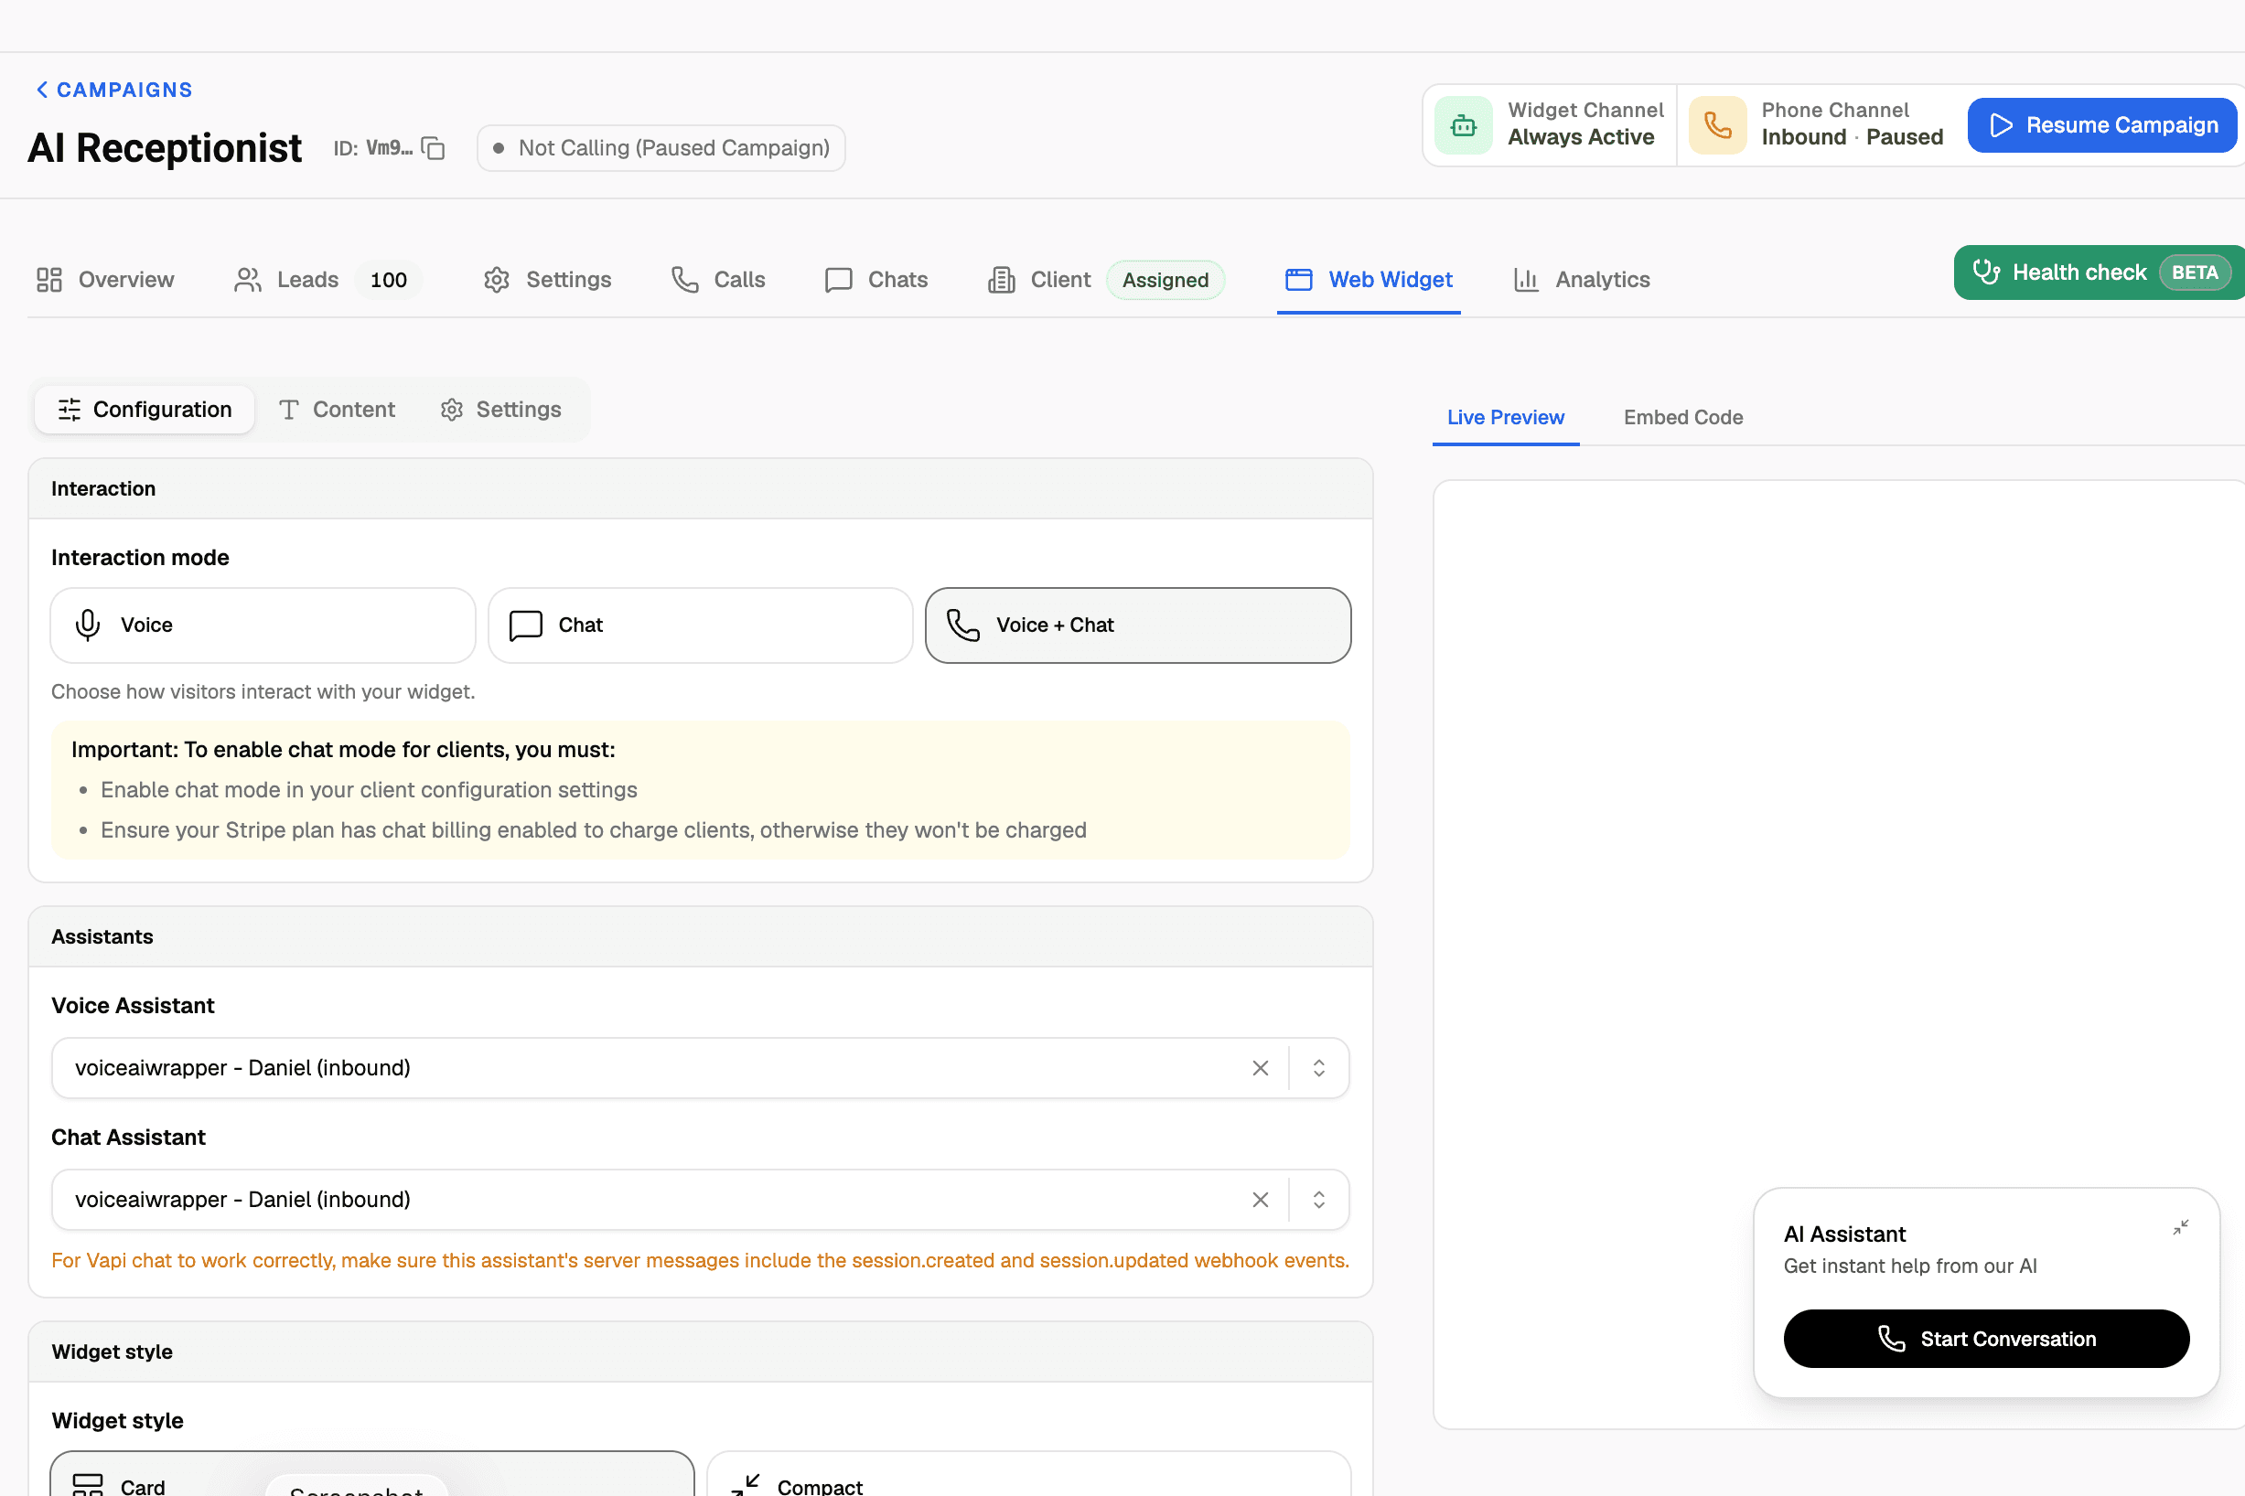
Task: Click the AI Receptionist campaign title
Action: tap(164, 148)
